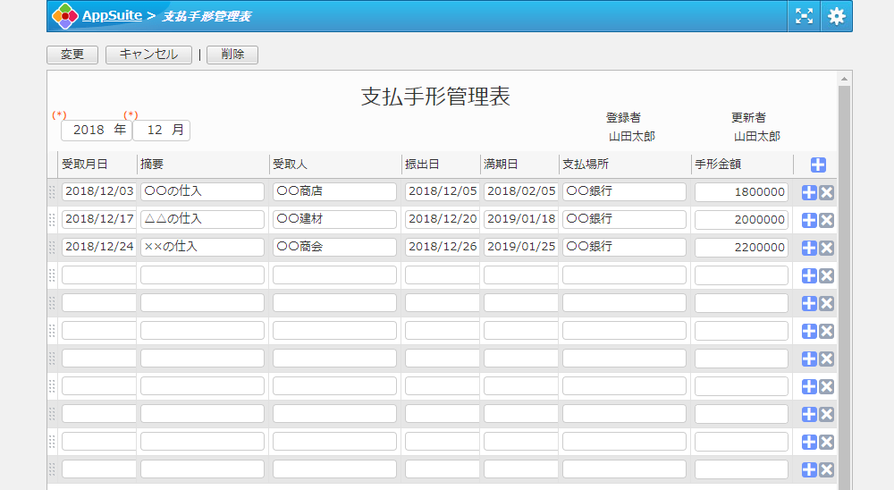Image resolution: width=894 pixels, height=490 pixels.
Task: Click the add row icon in table header
Action: pos(818,165)
